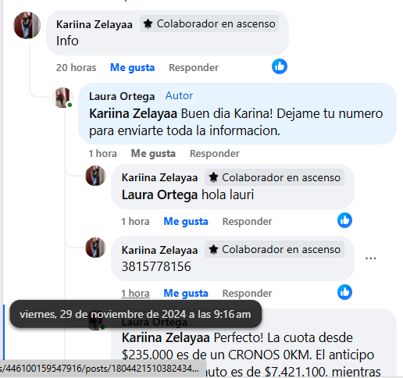This screenshot has height=378, width=403.
Task: Toggle Me gusta on the Info comment
Action: [x=133, y=68]
